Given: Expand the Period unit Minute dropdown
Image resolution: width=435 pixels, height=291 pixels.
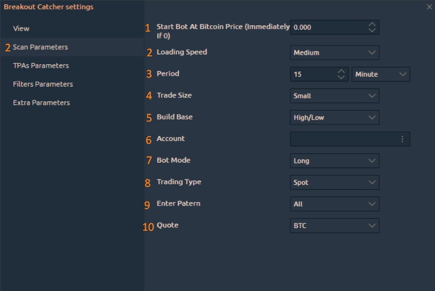Looking at the screenshot, I should tap(381, 74).
